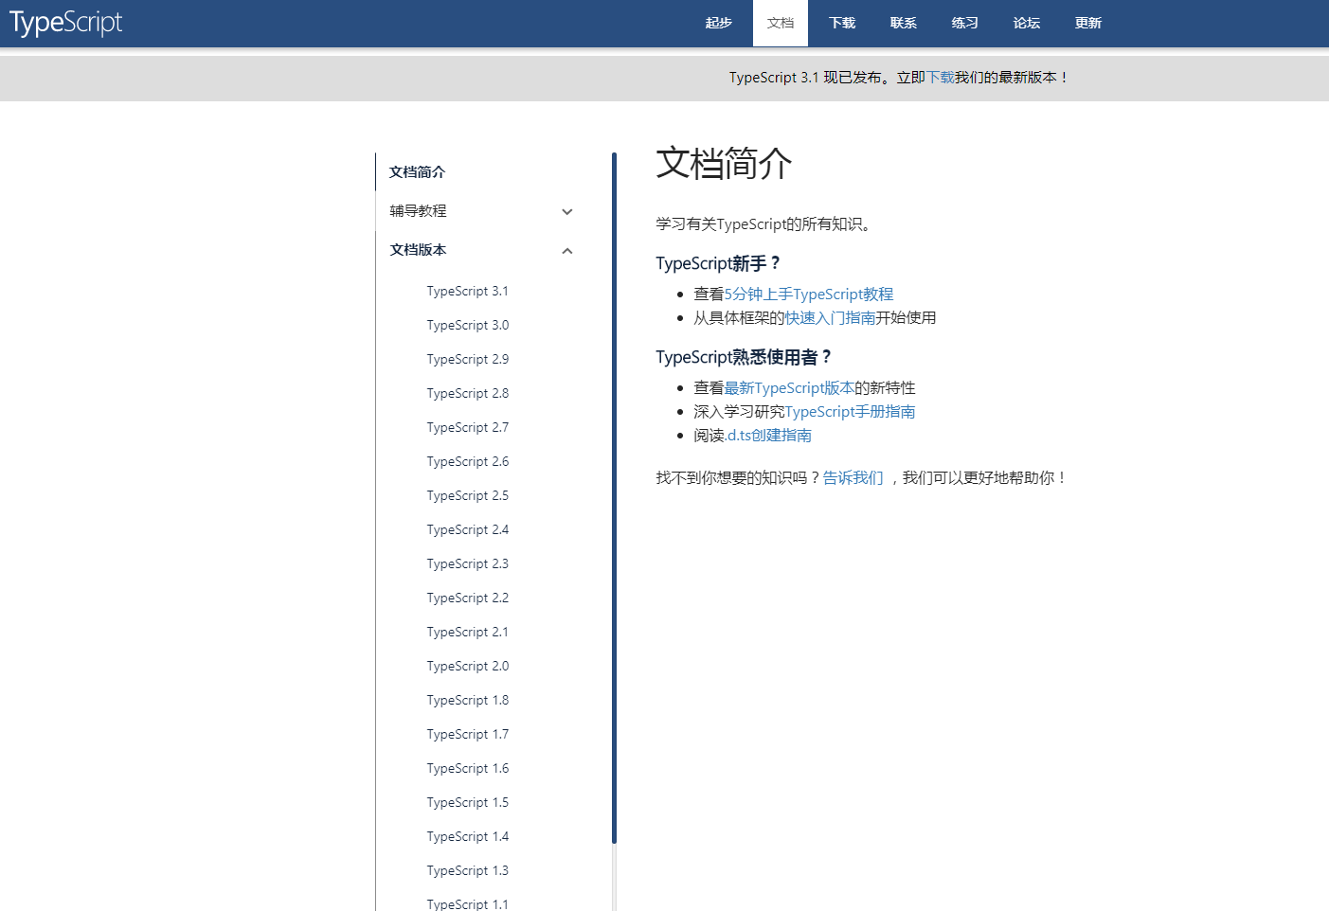Select 文档简介 in the sidebar
Screen dimensions: 1329x911
pos(418,171)
